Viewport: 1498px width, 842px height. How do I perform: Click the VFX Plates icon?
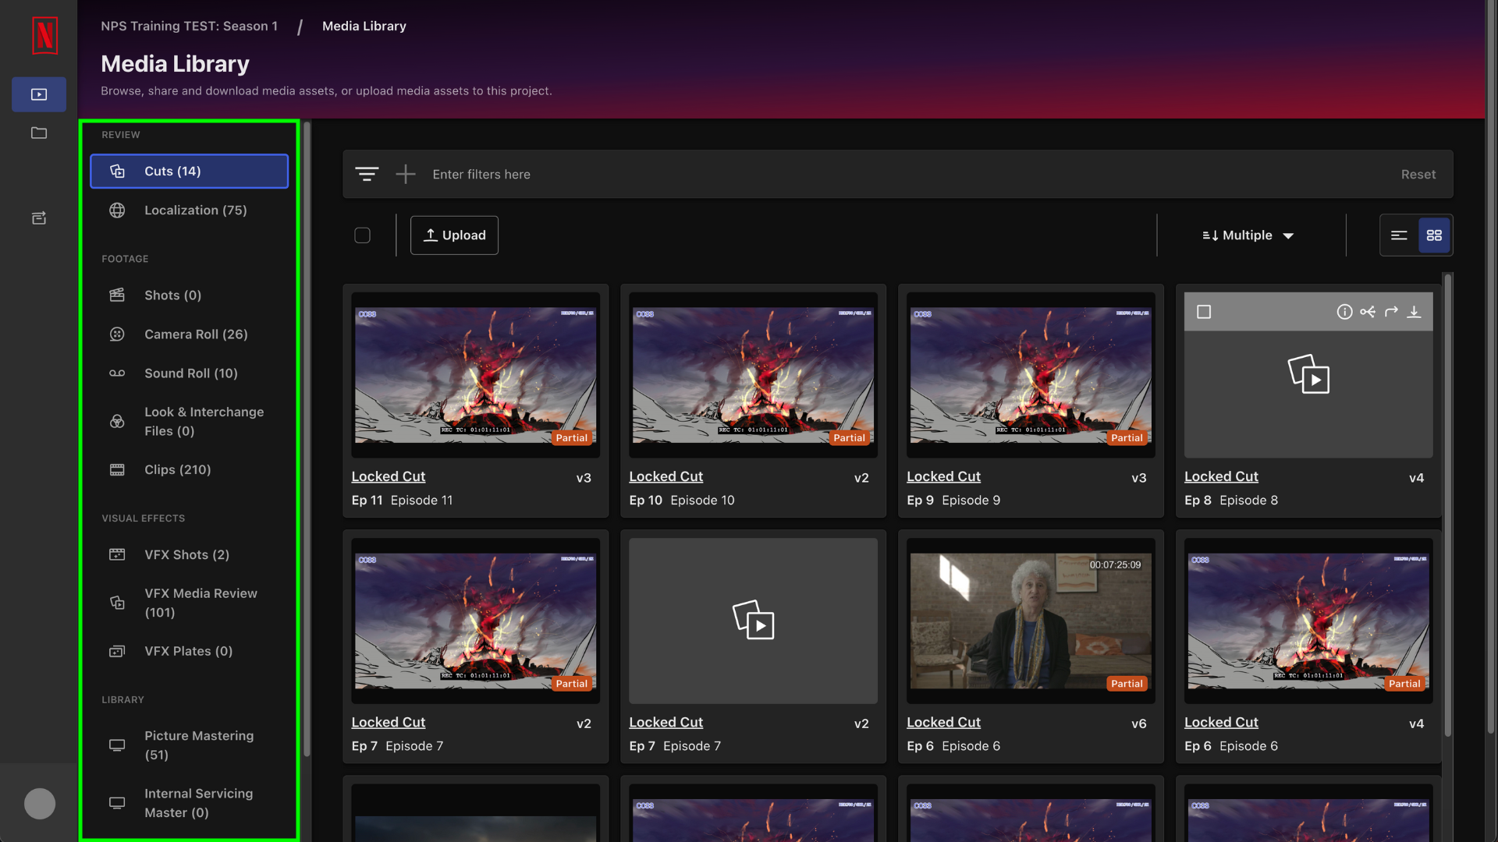(117, 652)
